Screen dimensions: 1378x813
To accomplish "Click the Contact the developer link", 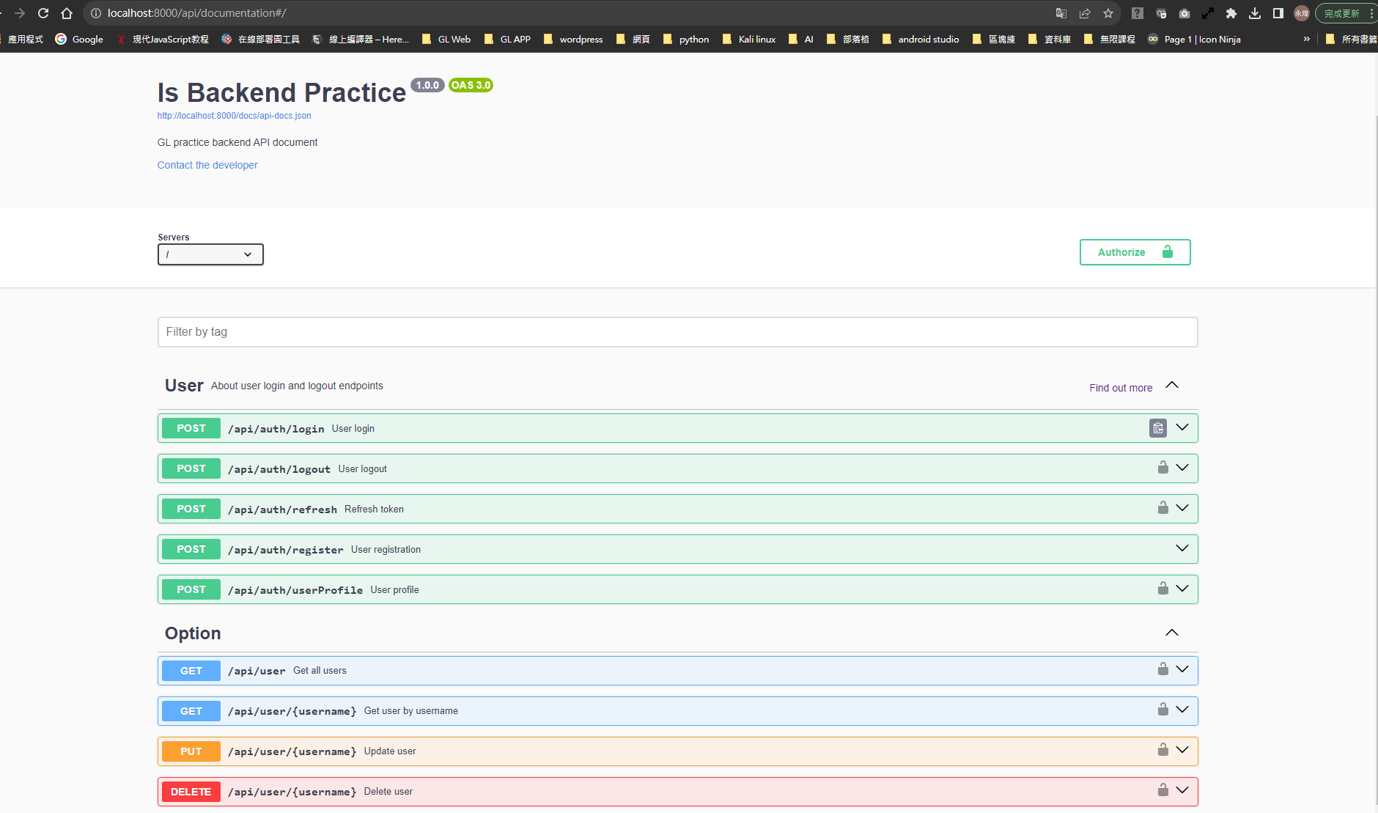I will [x=207, y=164].
